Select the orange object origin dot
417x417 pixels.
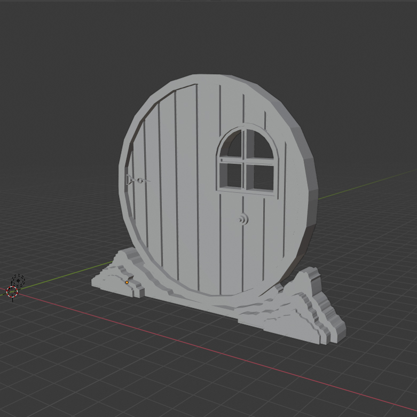127,282
